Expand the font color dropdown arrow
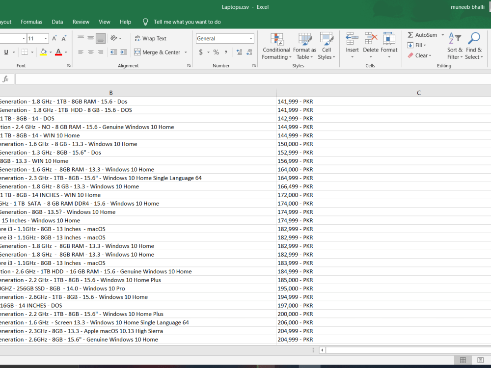491x368 pixels. (x=66, y=53)
